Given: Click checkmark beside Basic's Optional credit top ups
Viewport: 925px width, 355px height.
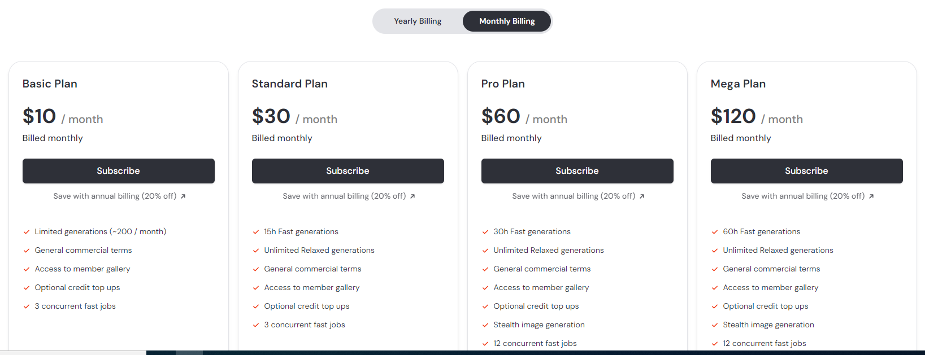Looking at the screenshot, I should 27,288.
